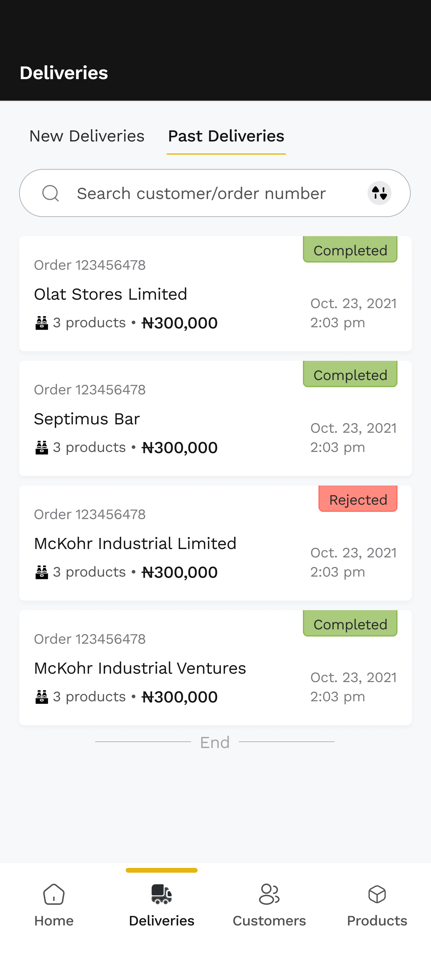431x959 pixels.
Task: View the McKohr Industrial Ventures order
Action: [140, 668]
